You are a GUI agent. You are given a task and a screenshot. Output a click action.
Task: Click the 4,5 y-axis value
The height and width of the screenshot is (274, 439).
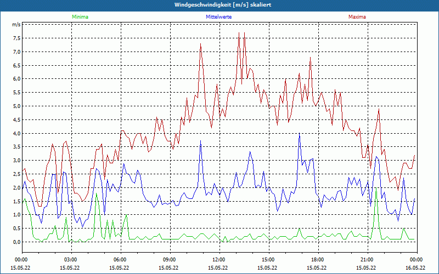(17, 120)
